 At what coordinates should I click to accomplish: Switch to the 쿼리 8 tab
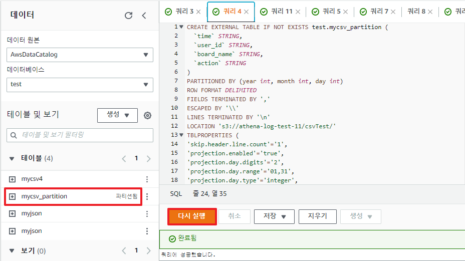[416, 11]
